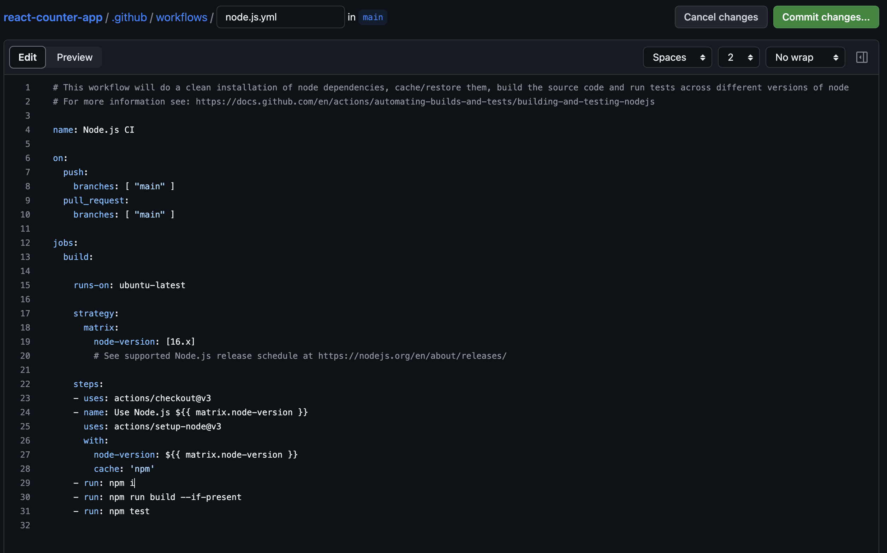This screenshot has height=553, width=887.
Task: Click the node-version [16.x] matrix line
Action: pos(144,341)
